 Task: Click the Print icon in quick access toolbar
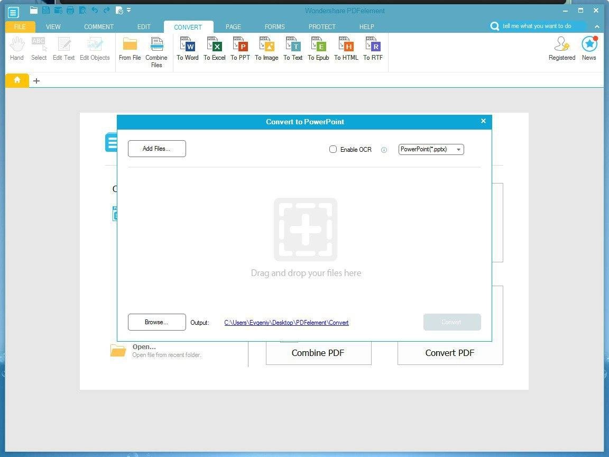70,11
